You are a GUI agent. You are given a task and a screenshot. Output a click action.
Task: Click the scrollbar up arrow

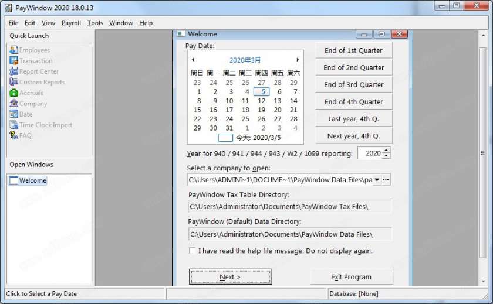pos(483,36)
